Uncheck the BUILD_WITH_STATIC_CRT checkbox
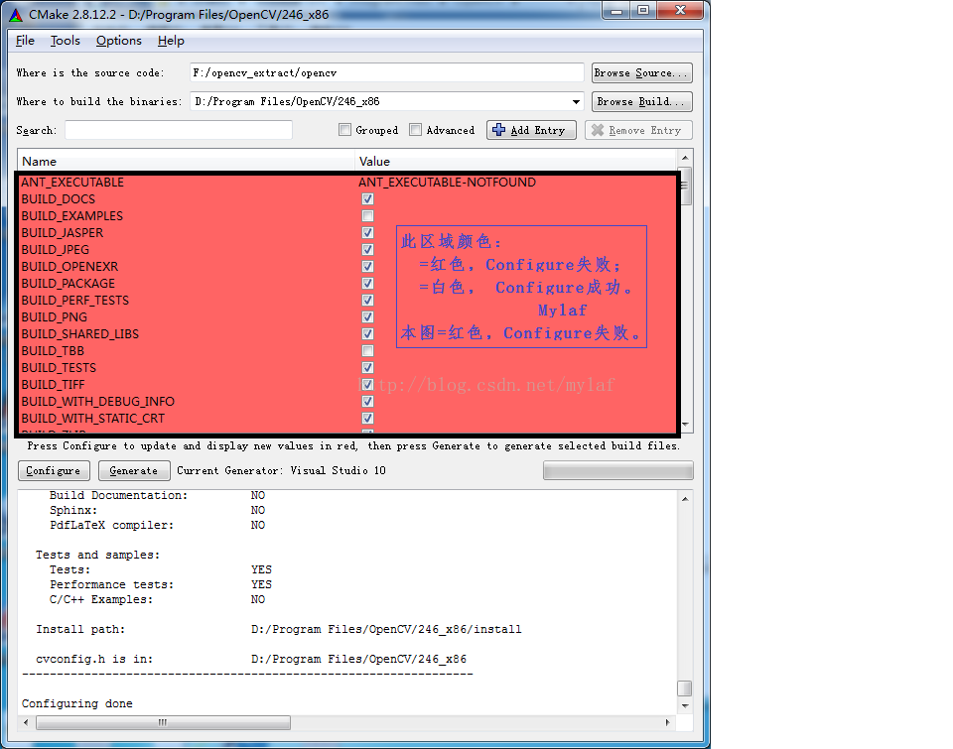 click(367, 419)
